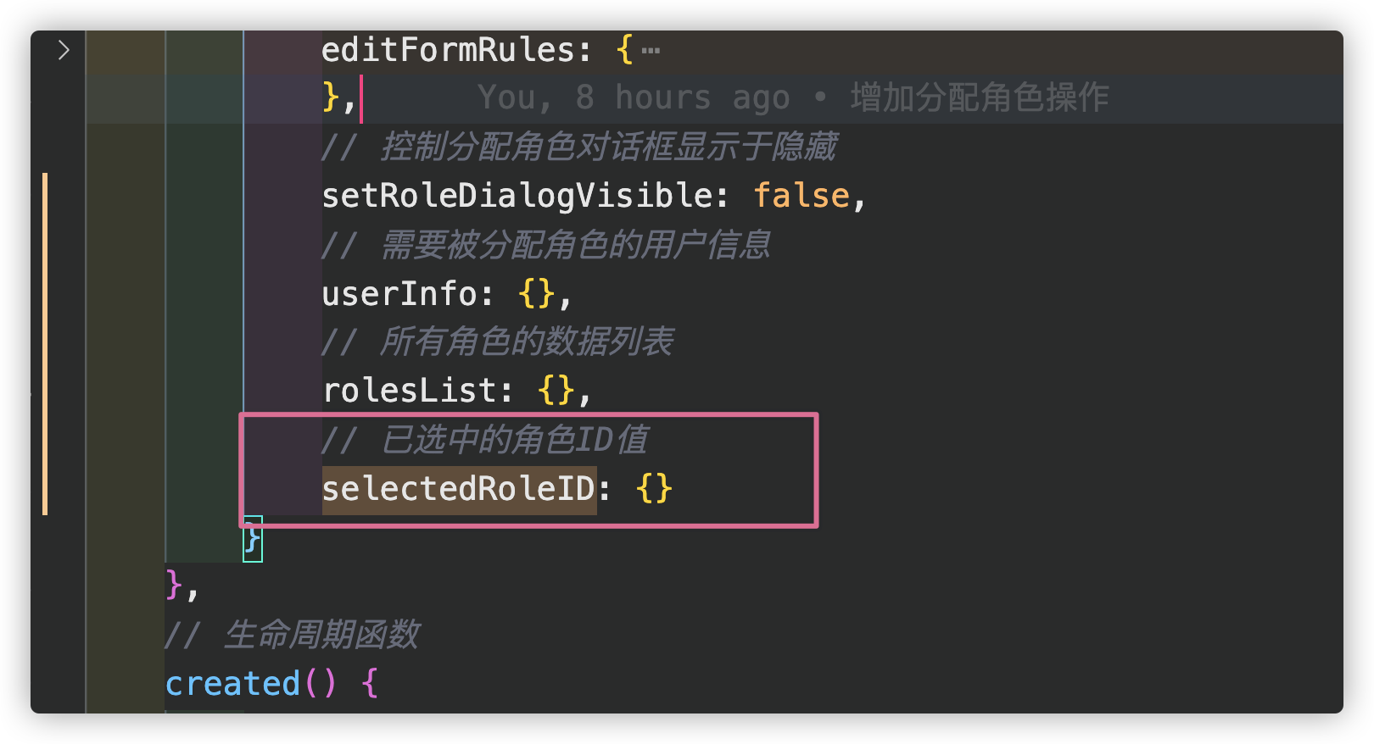Click the rolesList property name
This screenshot has height=744, width=1374.
click(409, 391)
